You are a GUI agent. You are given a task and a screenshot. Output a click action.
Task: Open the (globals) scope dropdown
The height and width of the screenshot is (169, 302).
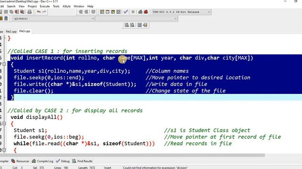pos(53,19)
